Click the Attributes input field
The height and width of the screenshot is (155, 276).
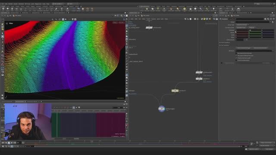coord(254,51)
